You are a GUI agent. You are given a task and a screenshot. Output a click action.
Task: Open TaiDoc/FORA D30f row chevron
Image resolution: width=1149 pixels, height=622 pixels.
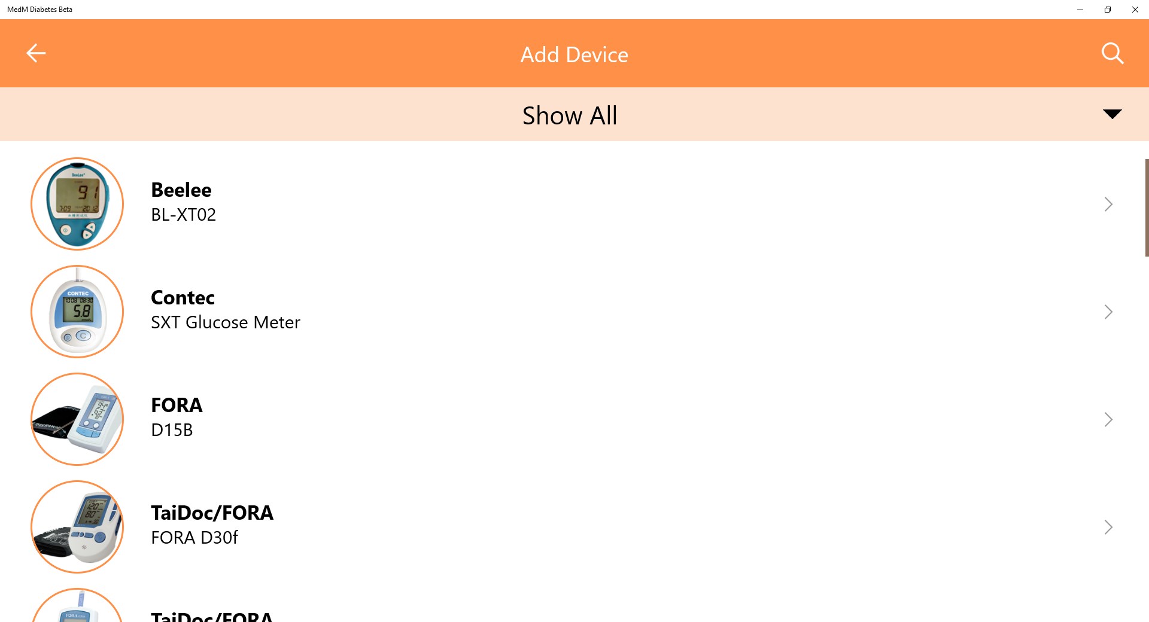click(x=1108, y=527)
